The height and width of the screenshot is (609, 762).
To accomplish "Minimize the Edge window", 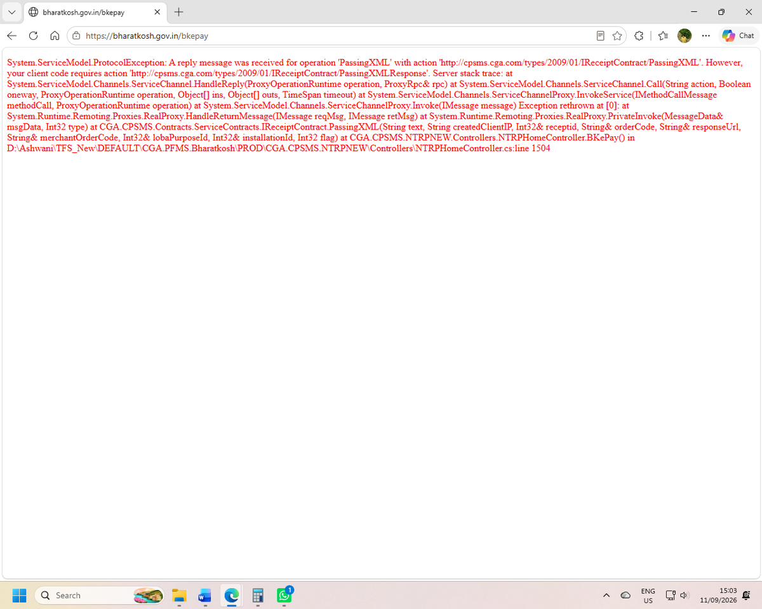I will coord(693,12).
